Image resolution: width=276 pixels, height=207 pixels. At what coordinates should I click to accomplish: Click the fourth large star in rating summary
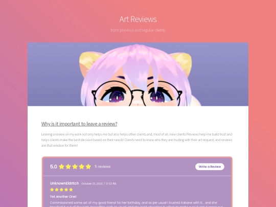pyautogui.click(x=81, y=167)
